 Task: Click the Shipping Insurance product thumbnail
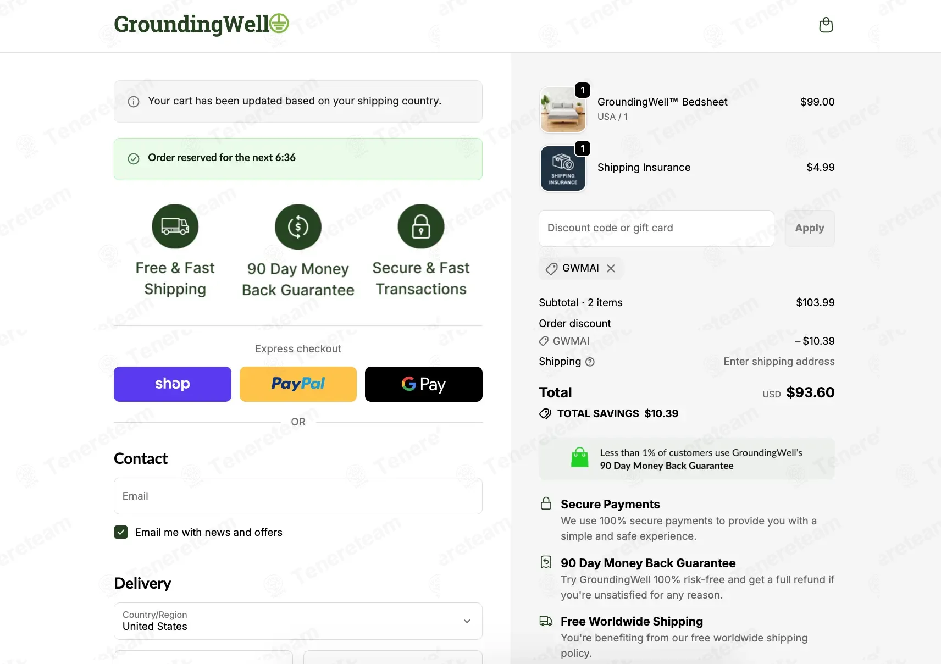pyautogui.click(x=563, y=168)
